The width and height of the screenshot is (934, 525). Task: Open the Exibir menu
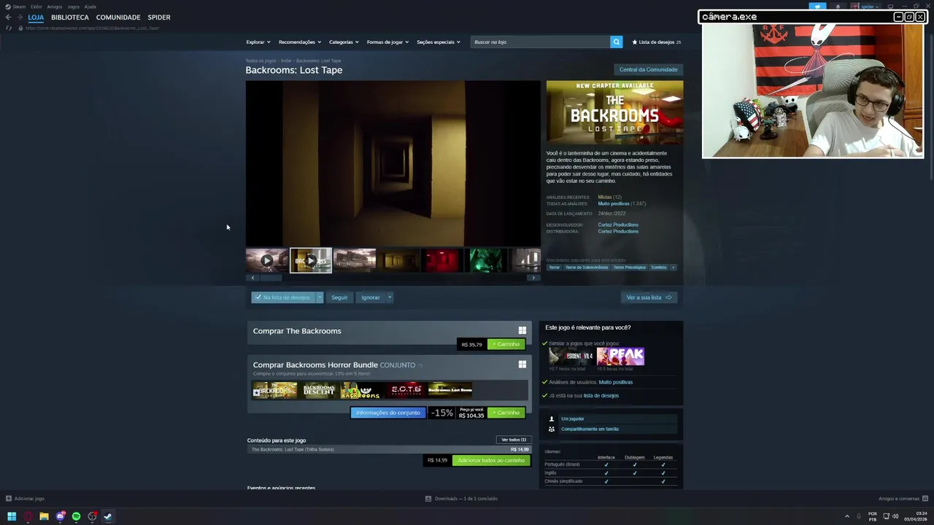(36, 7)
